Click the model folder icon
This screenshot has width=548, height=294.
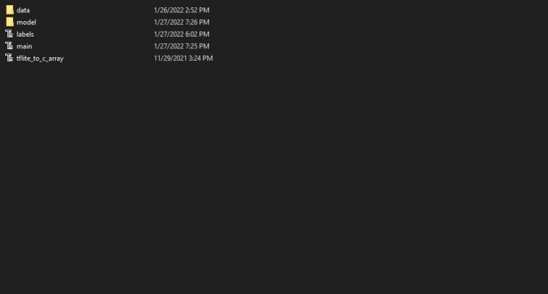[x=10, y=22]
